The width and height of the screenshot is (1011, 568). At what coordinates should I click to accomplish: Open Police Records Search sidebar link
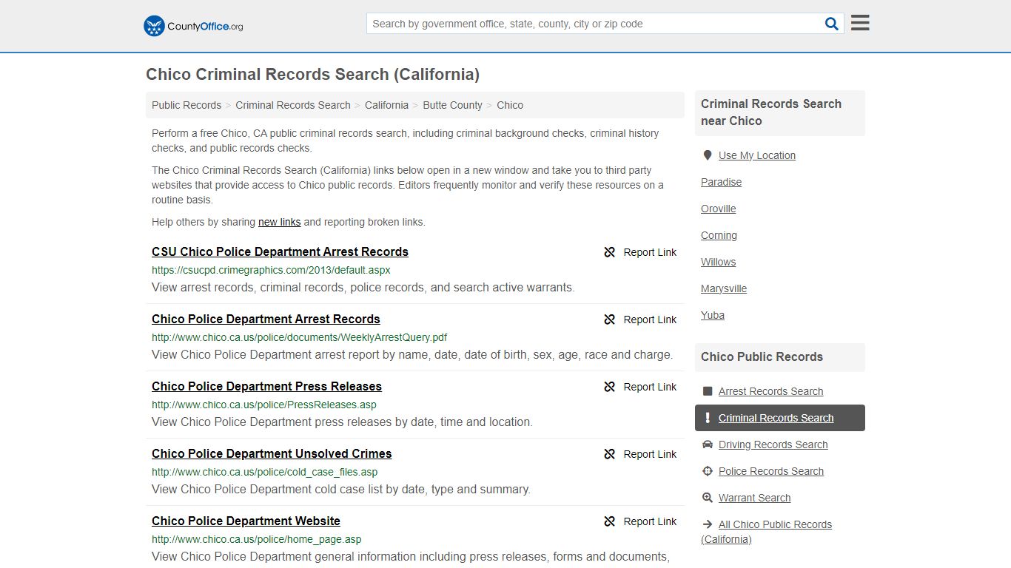pos(770,471)
